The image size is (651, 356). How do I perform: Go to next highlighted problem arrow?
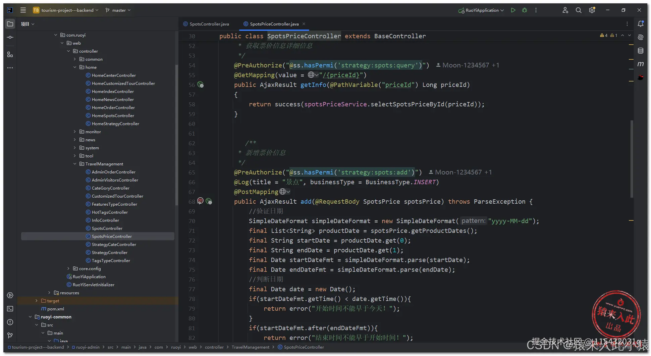630,35
